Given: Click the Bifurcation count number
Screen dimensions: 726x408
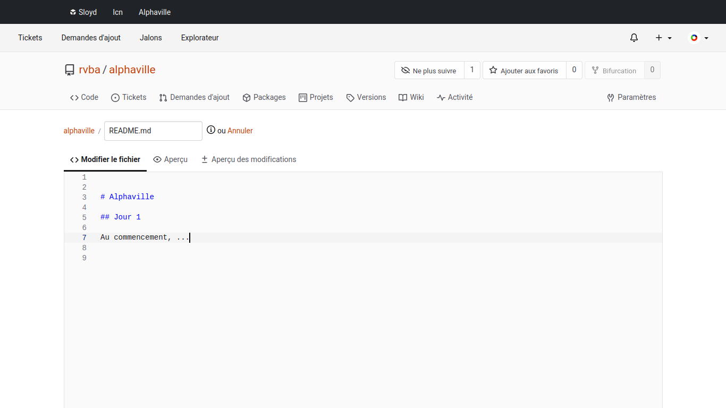Looking at the screenshot, I should tap(652, 70).
